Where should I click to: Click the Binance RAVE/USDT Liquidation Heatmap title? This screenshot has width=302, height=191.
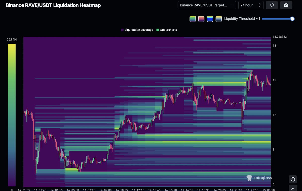click(x=53, y=5)
